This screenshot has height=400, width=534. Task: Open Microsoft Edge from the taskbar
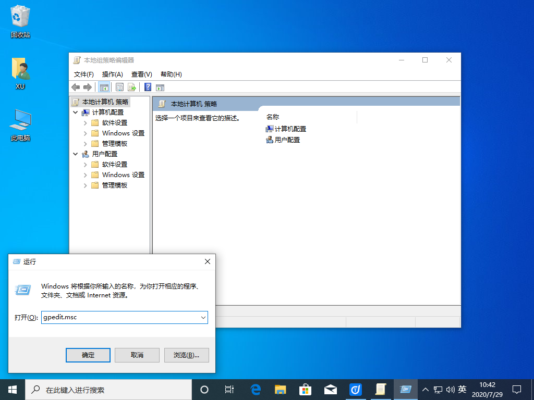point(254,389)
